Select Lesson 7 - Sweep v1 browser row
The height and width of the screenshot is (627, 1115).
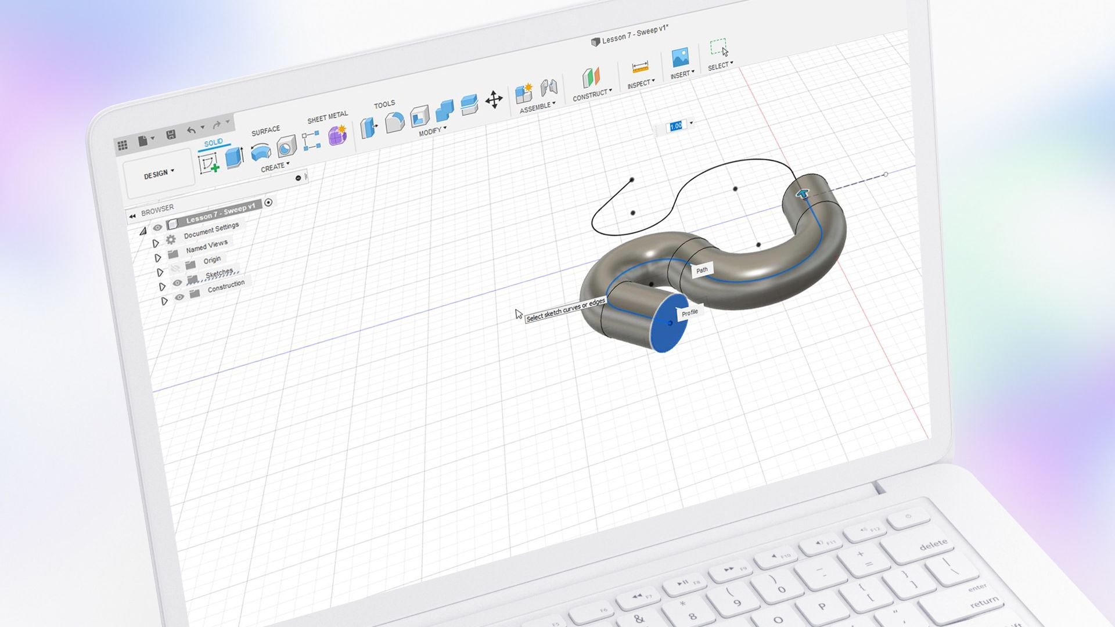pos(214,215)
